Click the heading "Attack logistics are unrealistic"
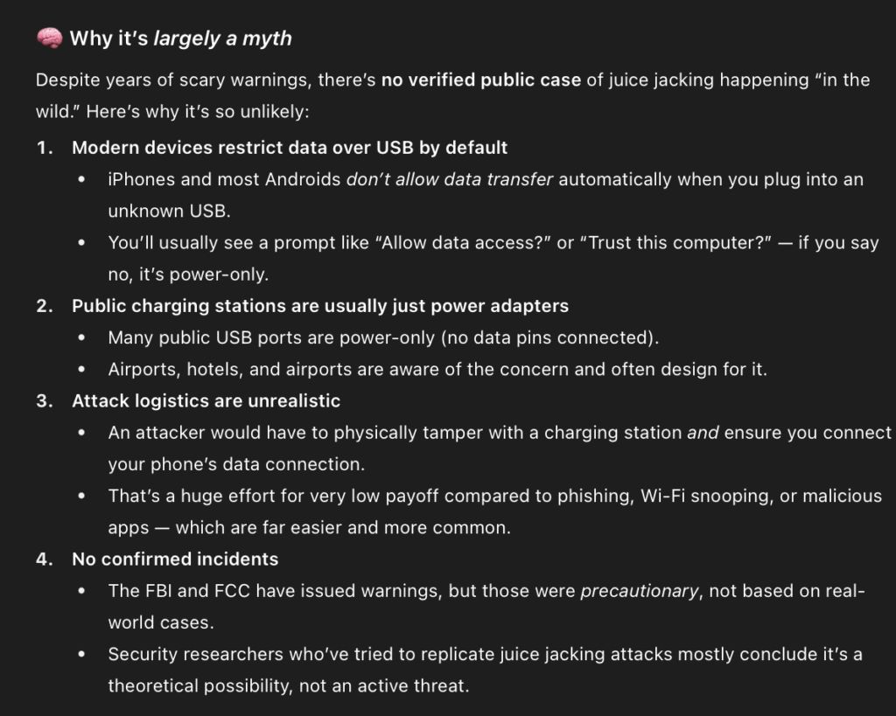The height and width of the screenshot is (716, 896). tap(206, 400)
